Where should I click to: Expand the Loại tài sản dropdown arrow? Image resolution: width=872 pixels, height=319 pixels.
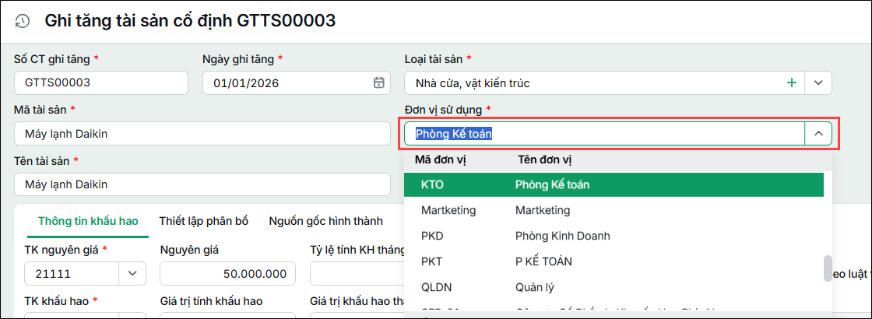pyautogui.click(x=817, y=82)
